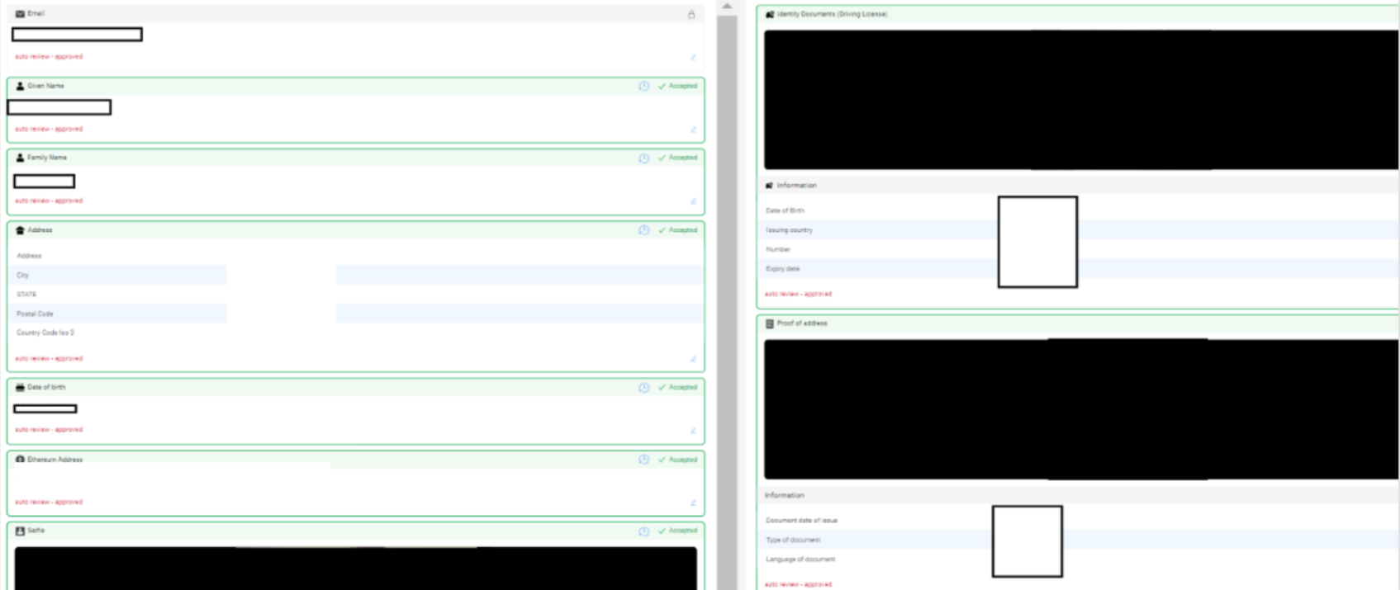Open history clock icon for Family Name
The image size is (1400, 590).
(x=643, y=158)
